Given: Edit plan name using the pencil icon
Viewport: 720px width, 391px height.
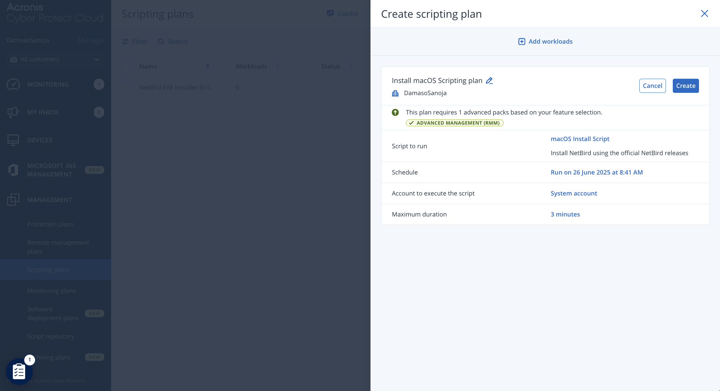Looking at the screenshot, I should click(489, 80).
